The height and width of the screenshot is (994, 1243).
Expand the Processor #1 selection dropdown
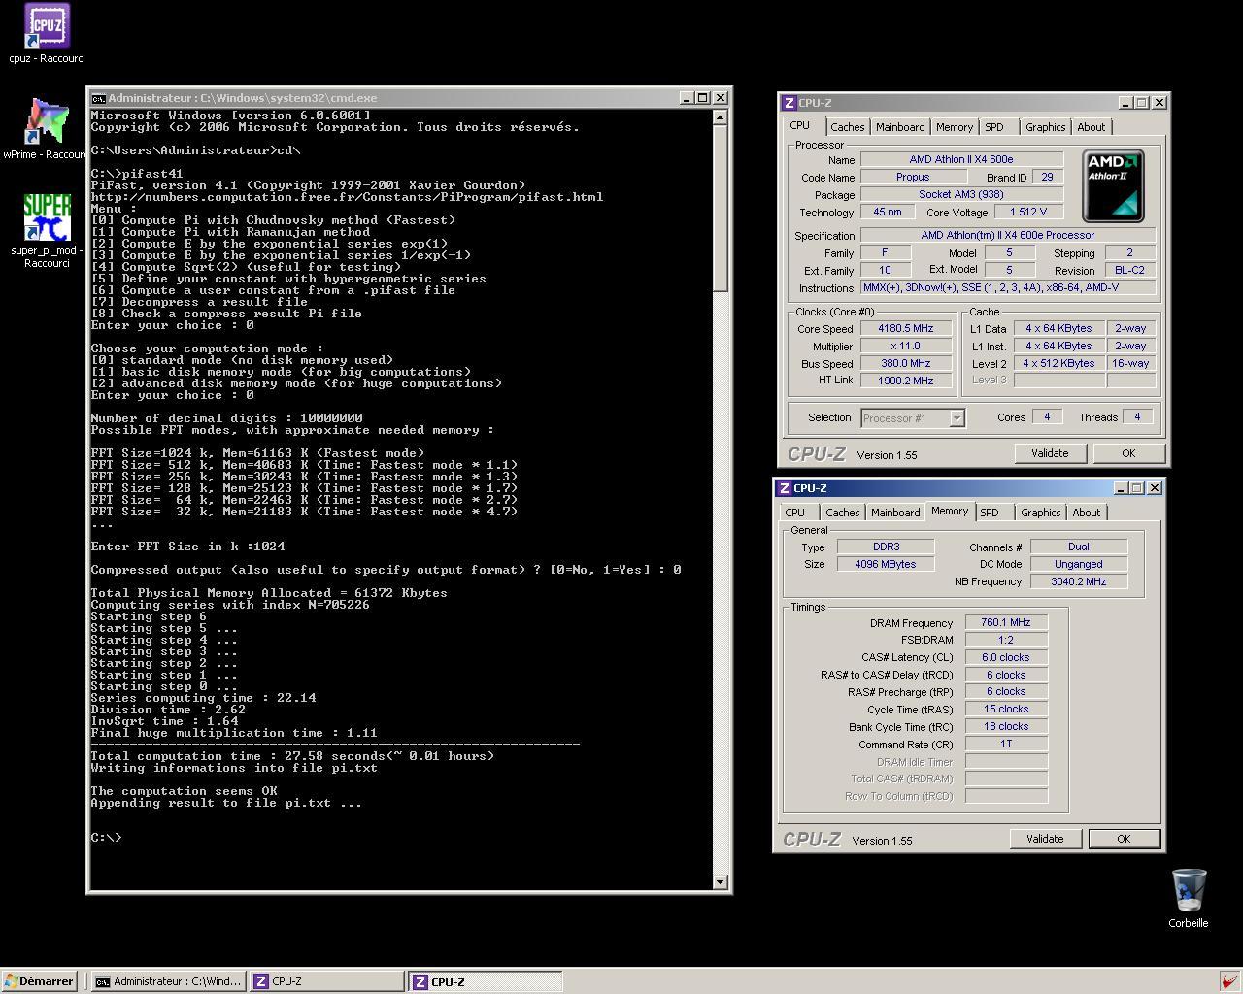957,418
